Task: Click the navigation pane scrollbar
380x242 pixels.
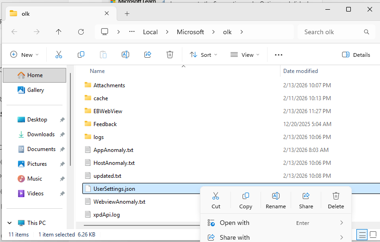Action: coord(70,120)
